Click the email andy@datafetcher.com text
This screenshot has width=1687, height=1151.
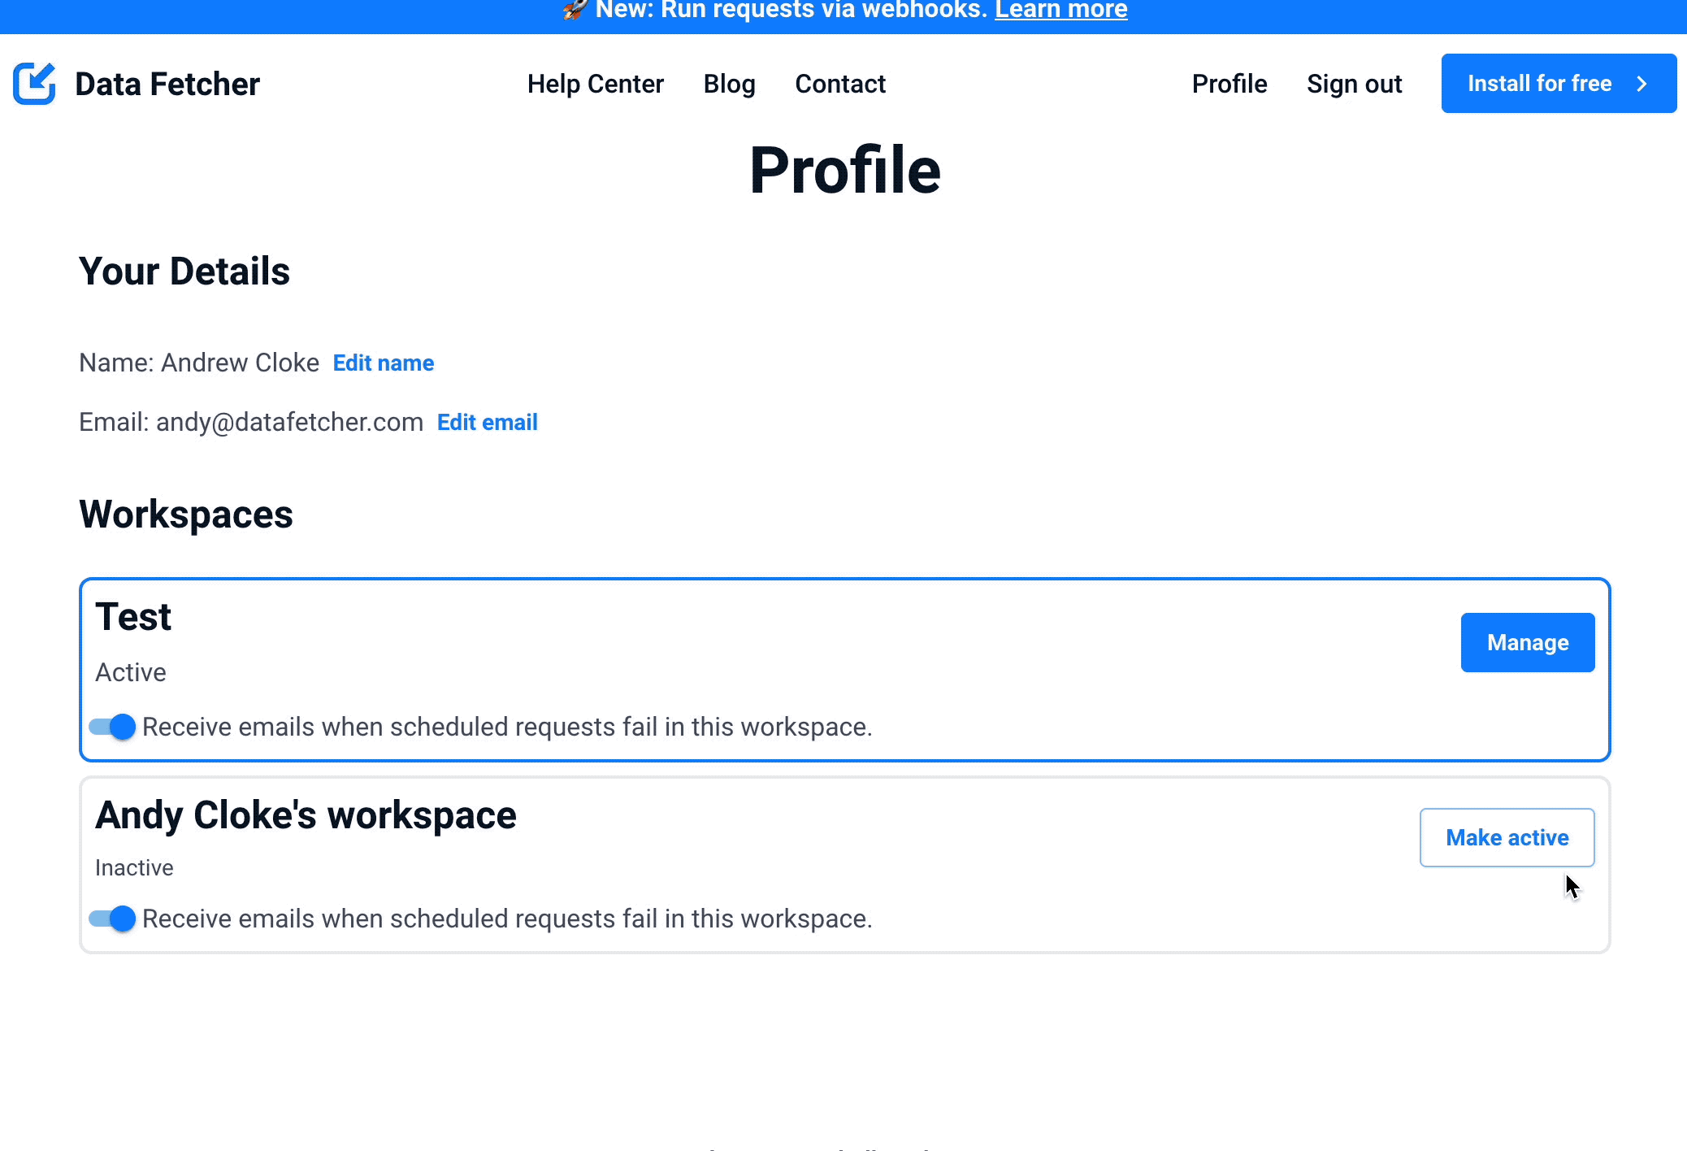[x=289, y=422]
